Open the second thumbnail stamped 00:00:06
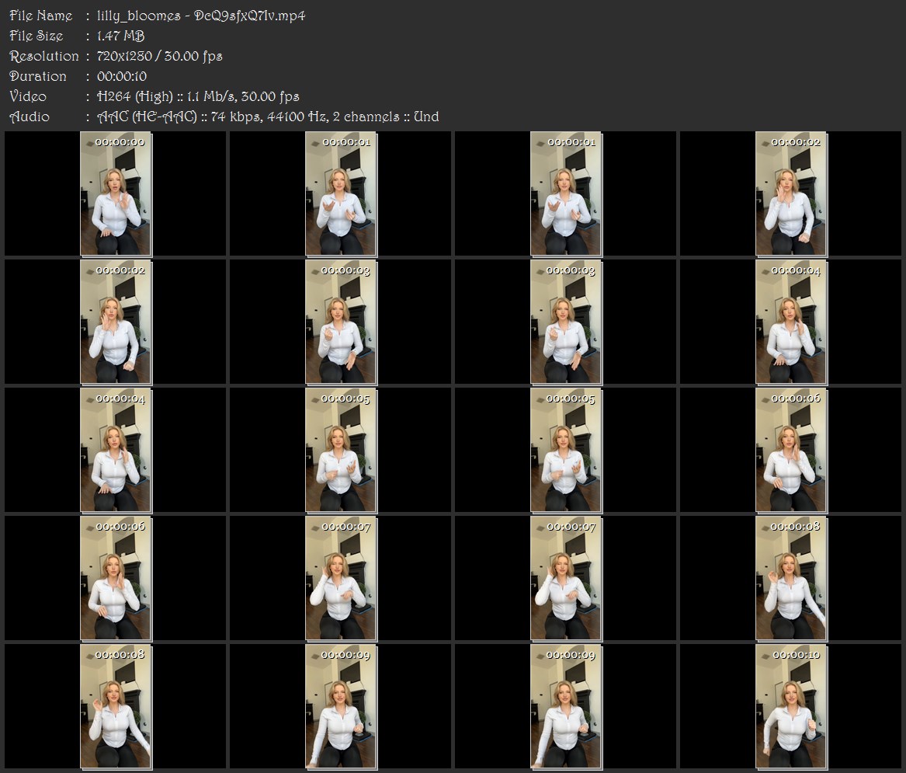This screenshot has width=906, height=773. point(116,579)
